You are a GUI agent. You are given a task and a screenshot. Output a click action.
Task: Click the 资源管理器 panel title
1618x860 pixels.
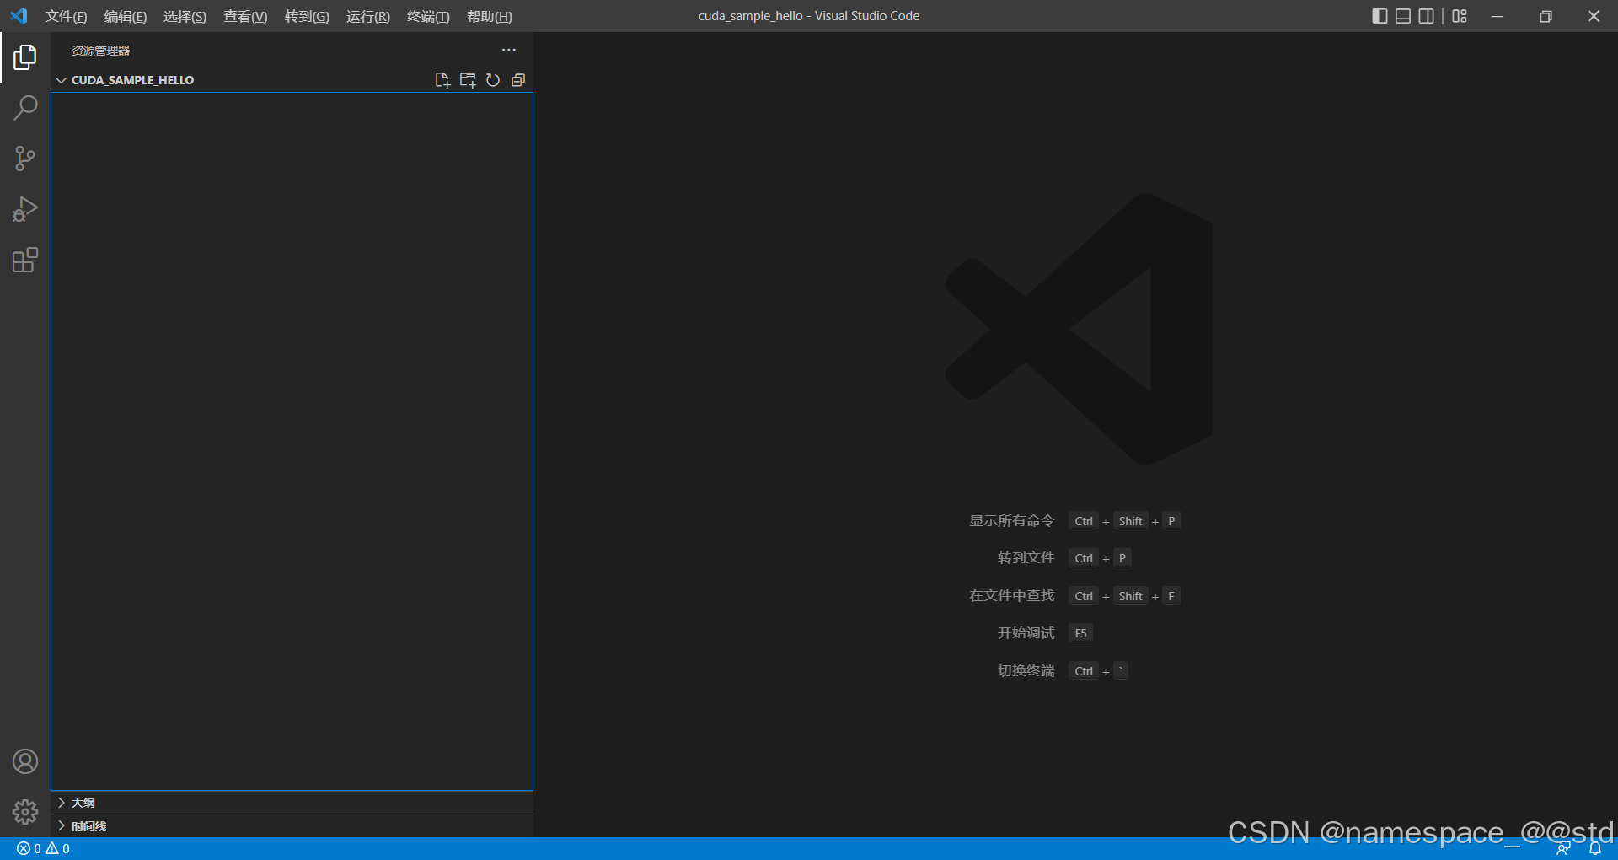100,51
